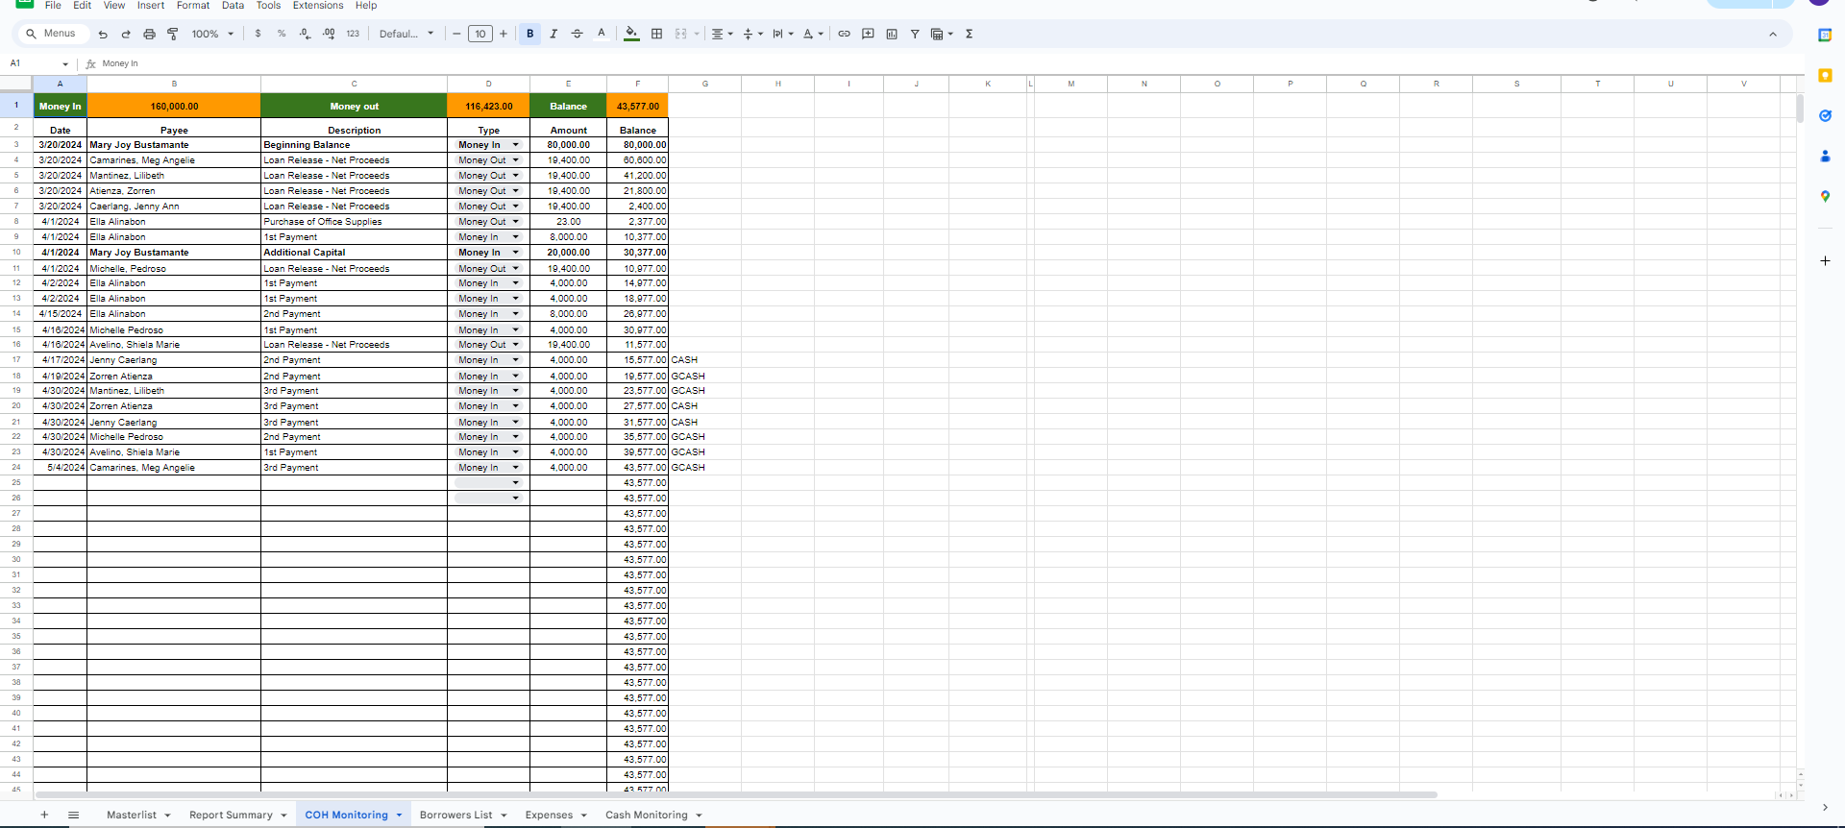Increase font size with plus button
The image size is (1845, 828).
point(504,34)
